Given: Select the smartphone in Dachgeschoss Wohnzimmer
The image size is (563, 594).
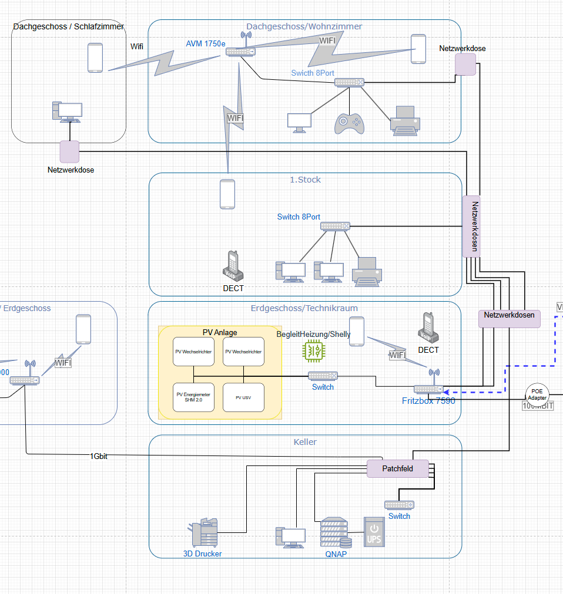Looking at the screenshot, I should click(x=418, y=49).
